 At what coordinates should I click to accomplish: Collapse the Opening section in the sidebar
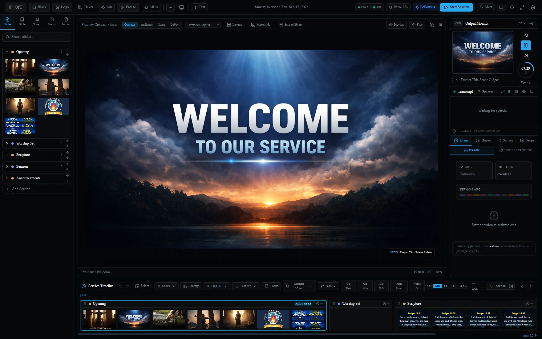(x=7, y=52)
